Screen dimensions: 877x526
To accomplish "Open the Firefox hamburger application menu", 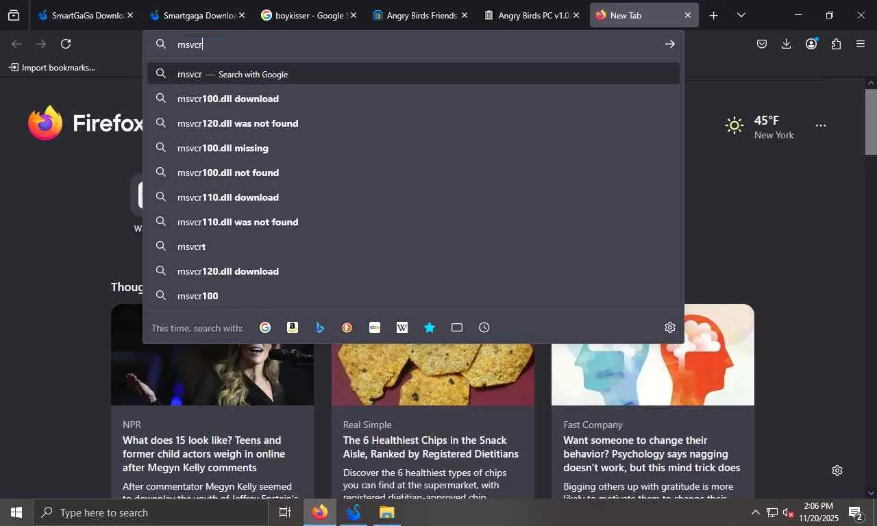I will [861, 44].
